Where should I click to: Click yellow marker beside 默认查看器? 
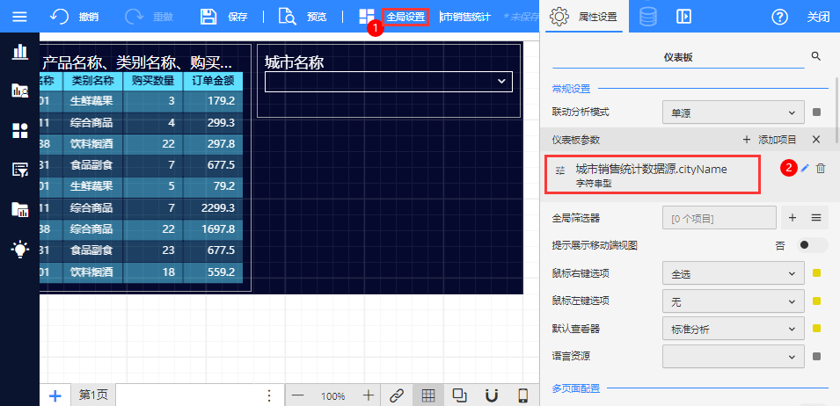(817, 329)
